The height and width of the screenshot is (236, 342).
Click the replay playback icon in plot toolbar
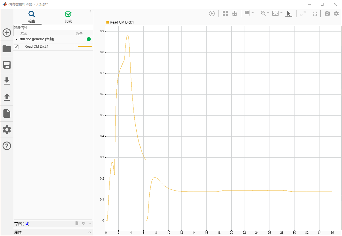pyautogui.click(x=212, y=13)
